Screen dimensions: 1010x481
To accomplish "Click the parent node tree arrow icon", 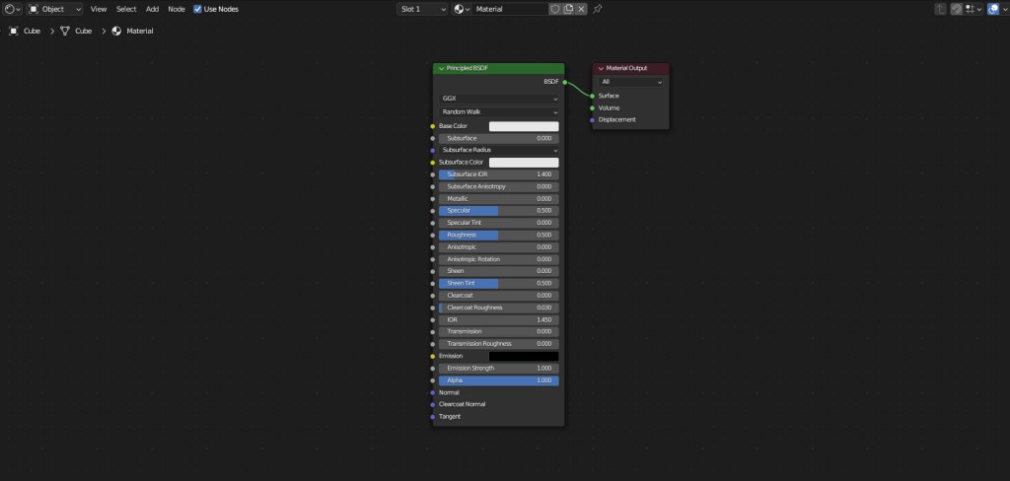I will pos(941,9).
